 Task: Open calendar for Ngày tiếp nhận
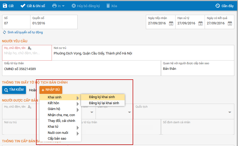[x=171, y=24]
